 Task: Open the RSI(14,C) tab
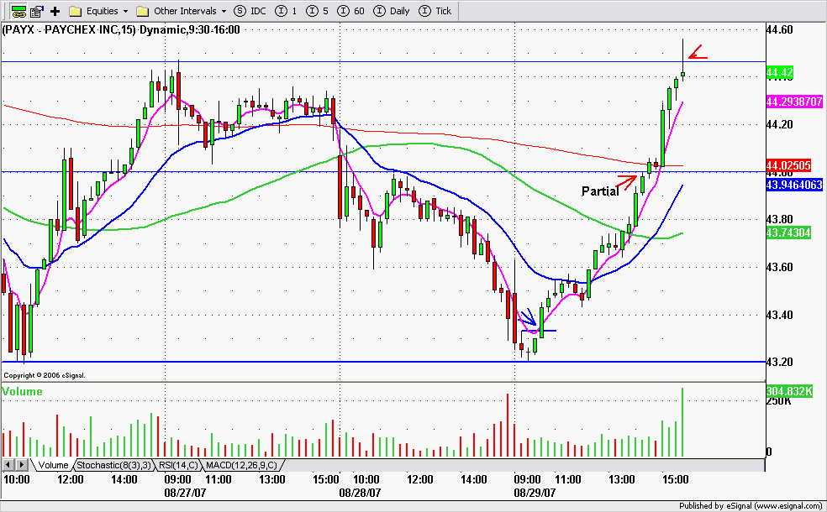coord(178,465)
